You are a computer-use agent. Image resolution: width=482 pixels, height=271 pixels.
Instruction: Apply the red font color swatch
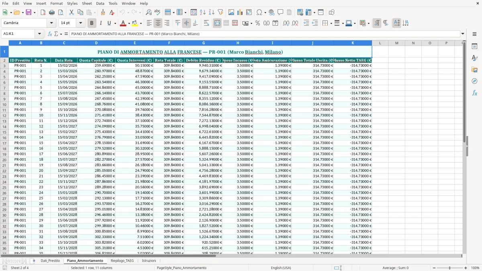pyautogui.click(x=123, y=23)
